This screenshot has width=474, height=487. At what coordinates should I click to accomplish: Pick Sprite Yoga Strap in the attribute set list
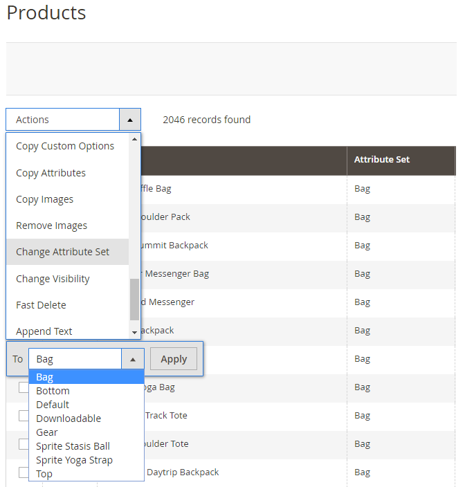point(74,460)
